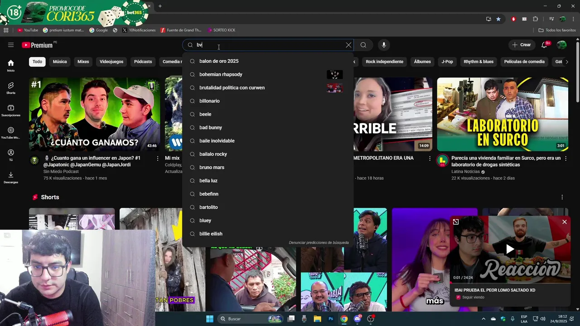Choose suggestion brutalidad politica con curwen
580x326 pixels.
[268, 88]
